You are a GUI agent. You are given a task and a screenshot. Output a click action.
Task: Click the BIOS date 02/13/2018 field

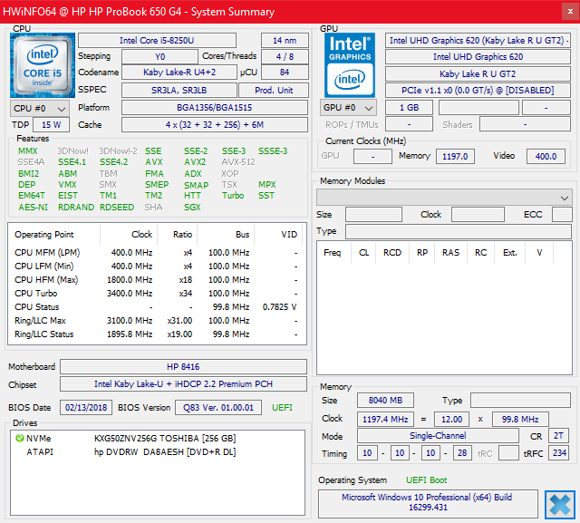coord(86,408)
